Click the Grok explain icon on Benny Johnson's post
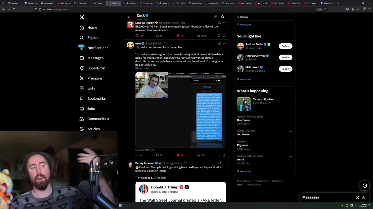This screenshot has width=373, height=209. [219, 163]
